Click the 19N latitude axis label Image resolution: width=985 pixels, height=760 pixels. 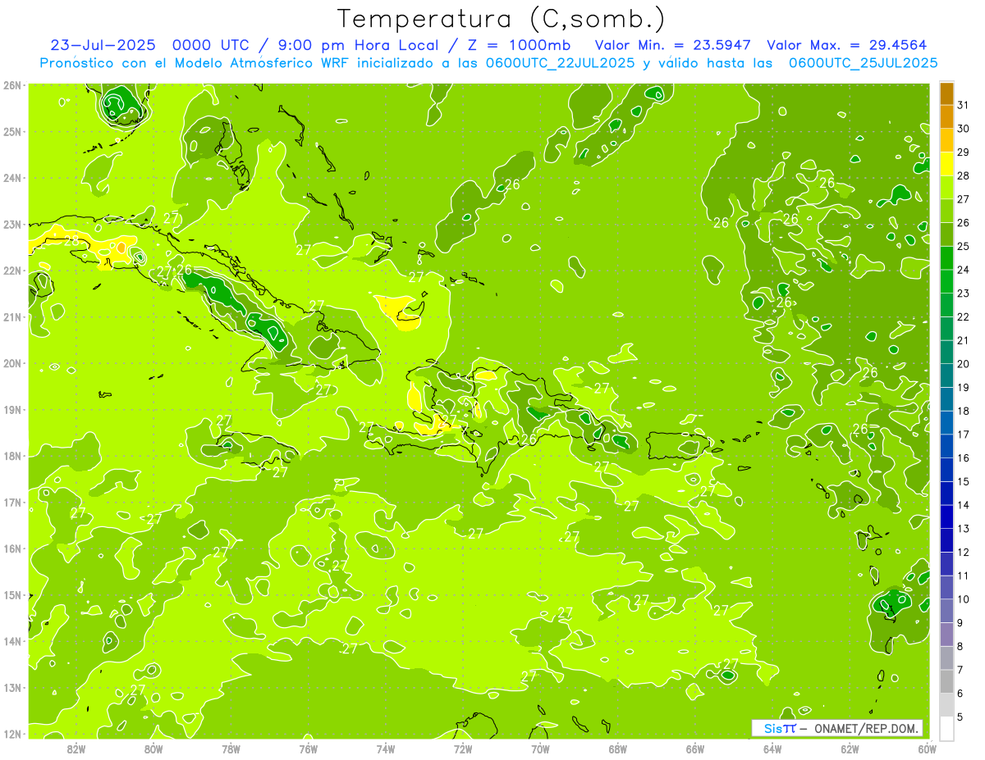point(12,409)
